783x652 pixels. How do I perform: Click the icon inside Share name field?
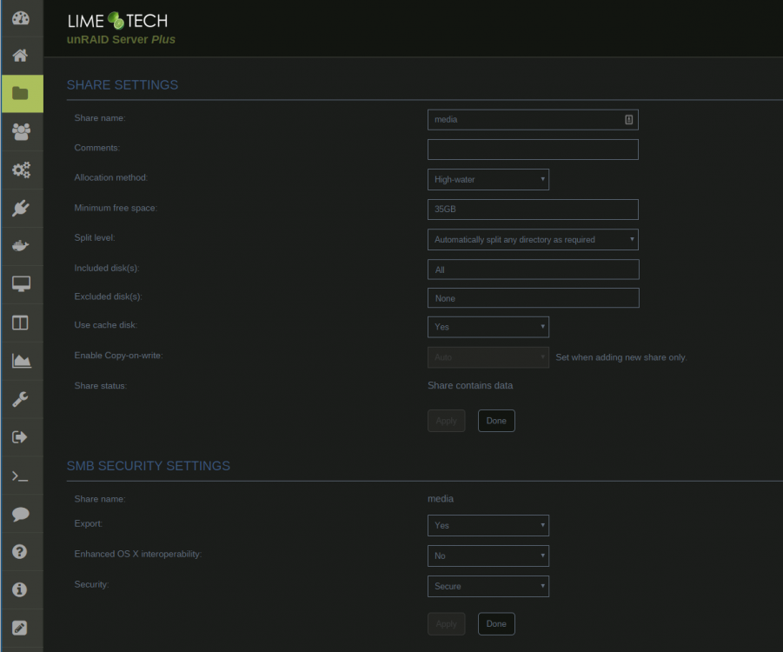point(628,119)
